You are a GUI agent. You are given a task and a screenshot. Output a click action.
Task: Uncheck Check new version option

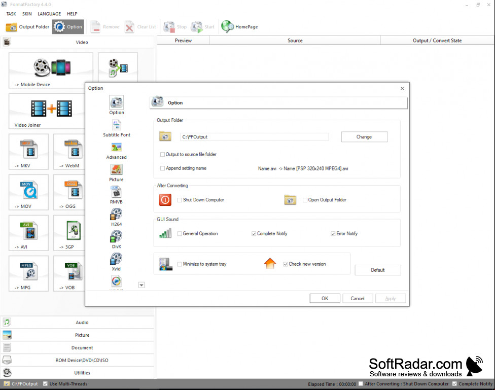[x=286, y=264]
